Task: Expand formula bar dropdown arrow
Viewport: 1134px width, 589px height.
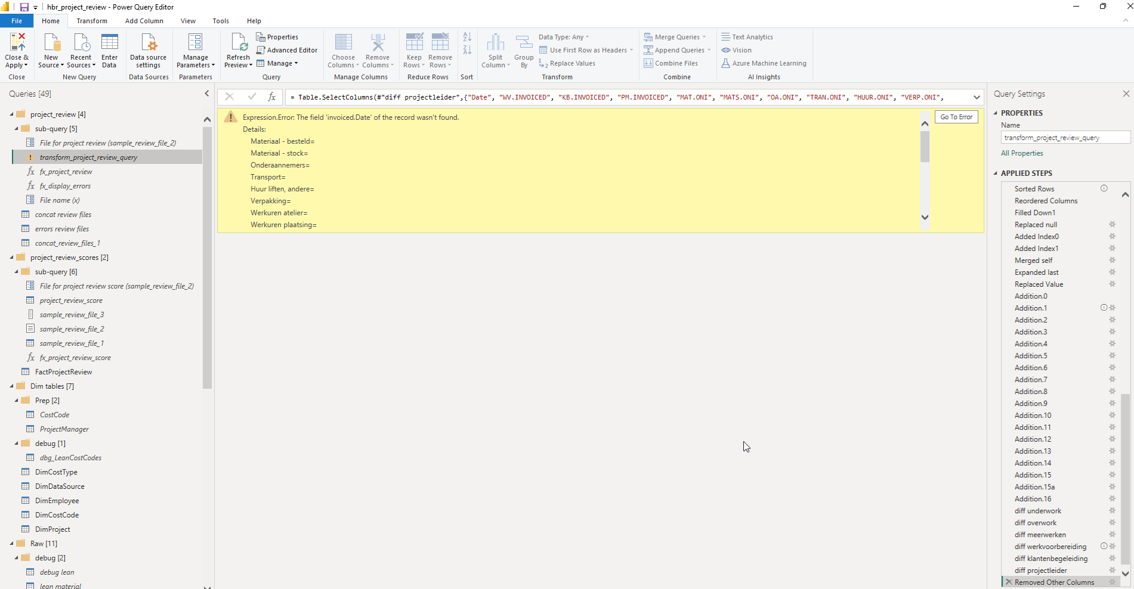Action: pos(977,97)
